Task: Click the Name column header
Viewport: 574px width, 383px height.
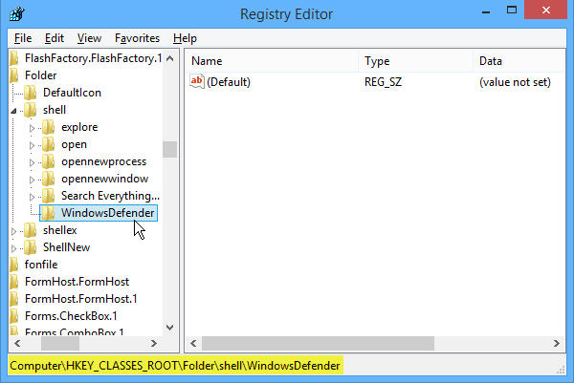Action: pyautogui.click(x=272, y=61)
